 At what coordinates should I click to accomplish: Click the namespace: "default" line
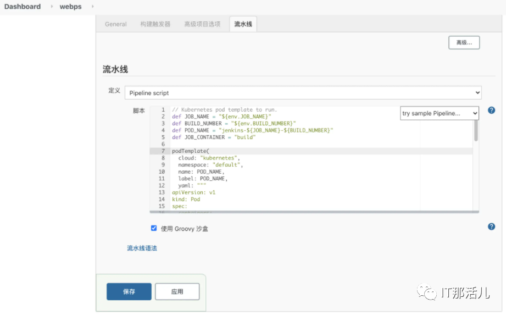[210, 165]
